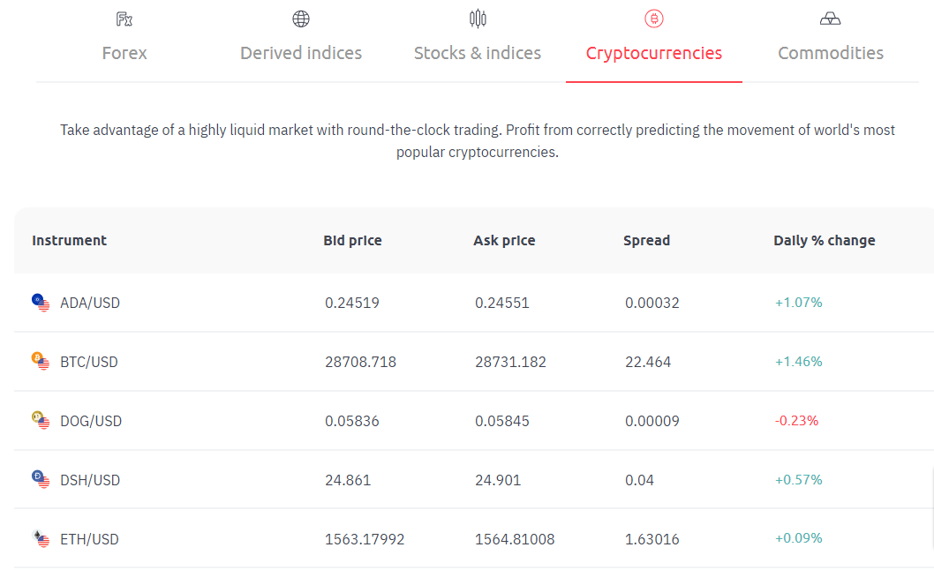Select the ETH/USD instrument name
The width and height of the screenshot is (934, 570).
pos(89,539)
